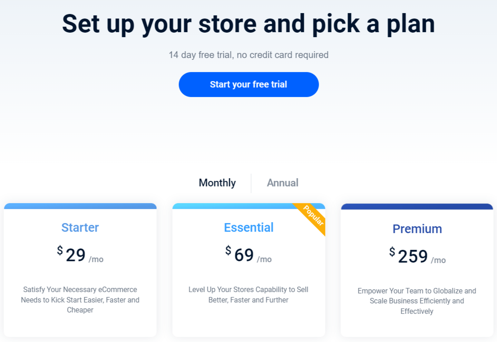Click the Starter plan description text

(80, 300)
